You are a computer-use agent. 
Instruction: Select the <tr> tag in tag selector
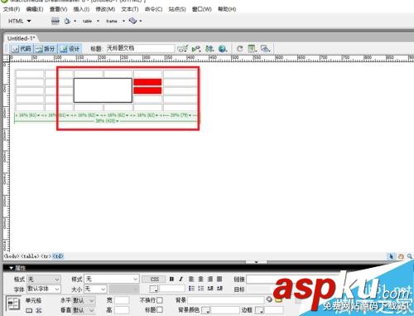click(x=46, y=256)
